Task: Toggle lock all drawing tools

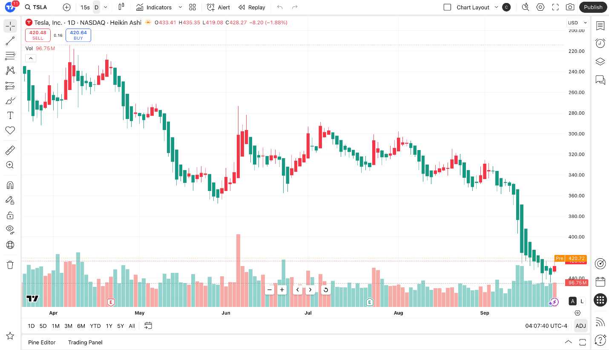Action: [10, 215]
